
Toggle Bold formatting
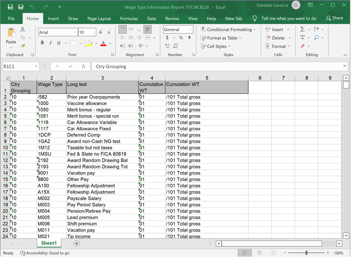point(42,43)
